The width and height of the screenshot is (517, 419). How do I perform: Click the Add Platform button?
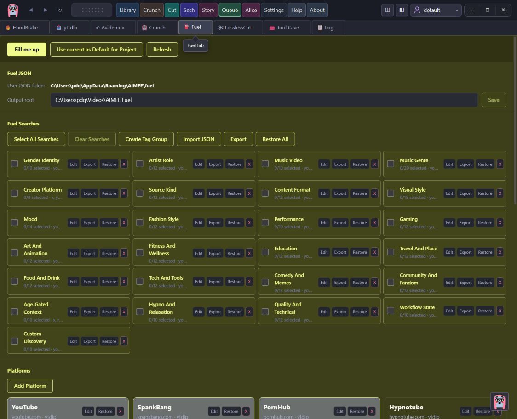pyautogui.click(x=30, y=386)
